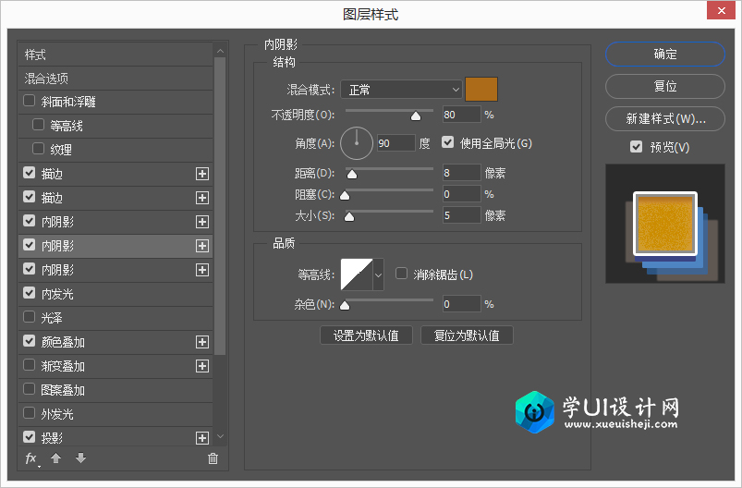Image resolution: width=742 pixels, height=488 pixels.
Task: Enable 消除锯齿 checkbox
Action: click(401, 274)
